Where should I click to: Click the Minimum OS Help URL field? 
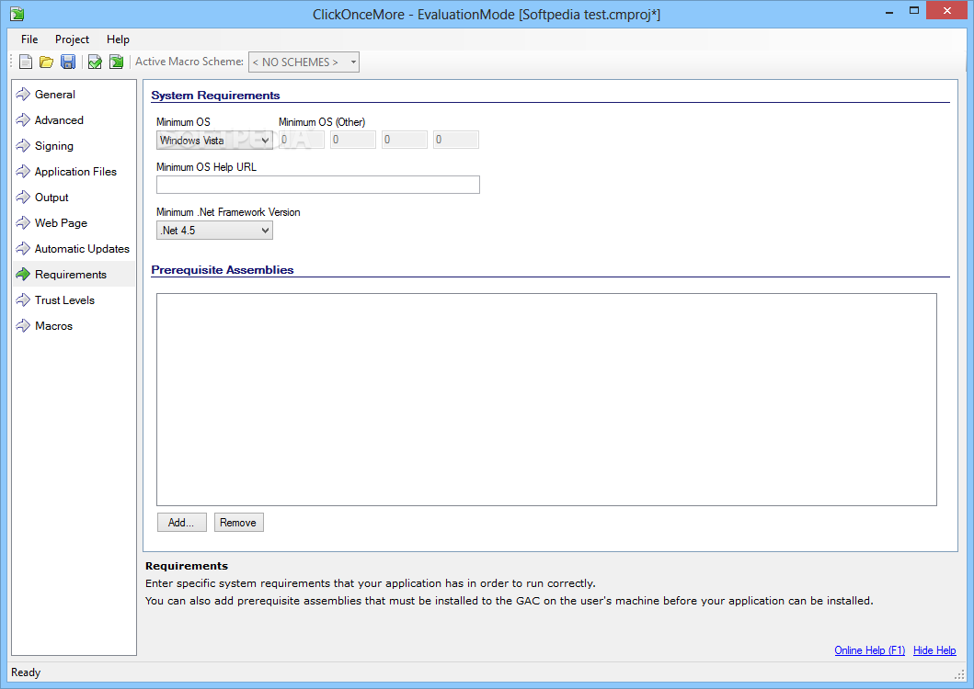pyautogui.click(x=318, y=185)
